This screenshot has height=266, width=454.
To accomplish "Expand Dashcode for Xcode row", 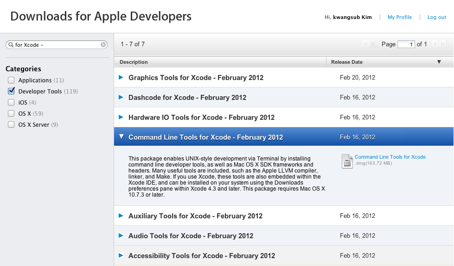I will coord(121,97).
